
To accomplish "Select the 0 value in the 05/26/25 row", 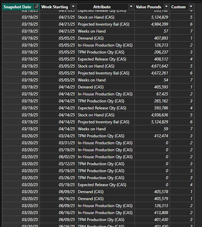I will point(167,177).
